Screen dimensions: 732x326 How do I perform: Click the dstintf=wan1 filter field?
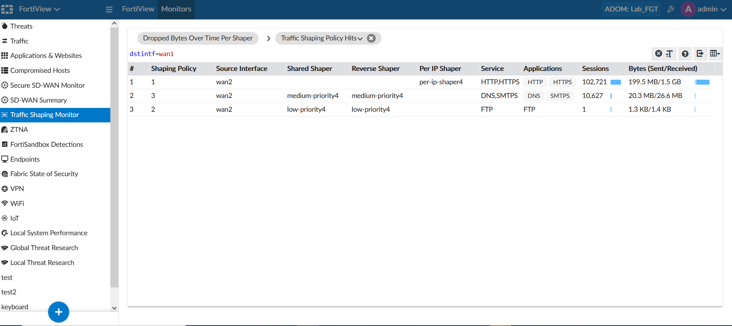[389, 54]
